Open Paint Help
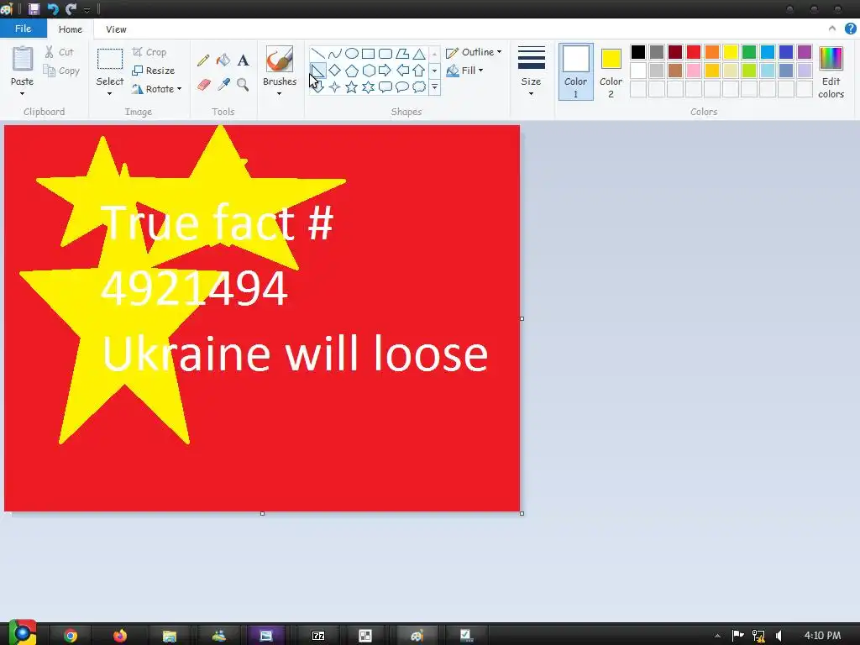This screenshot has width=860, height=645. coord(850,29)
